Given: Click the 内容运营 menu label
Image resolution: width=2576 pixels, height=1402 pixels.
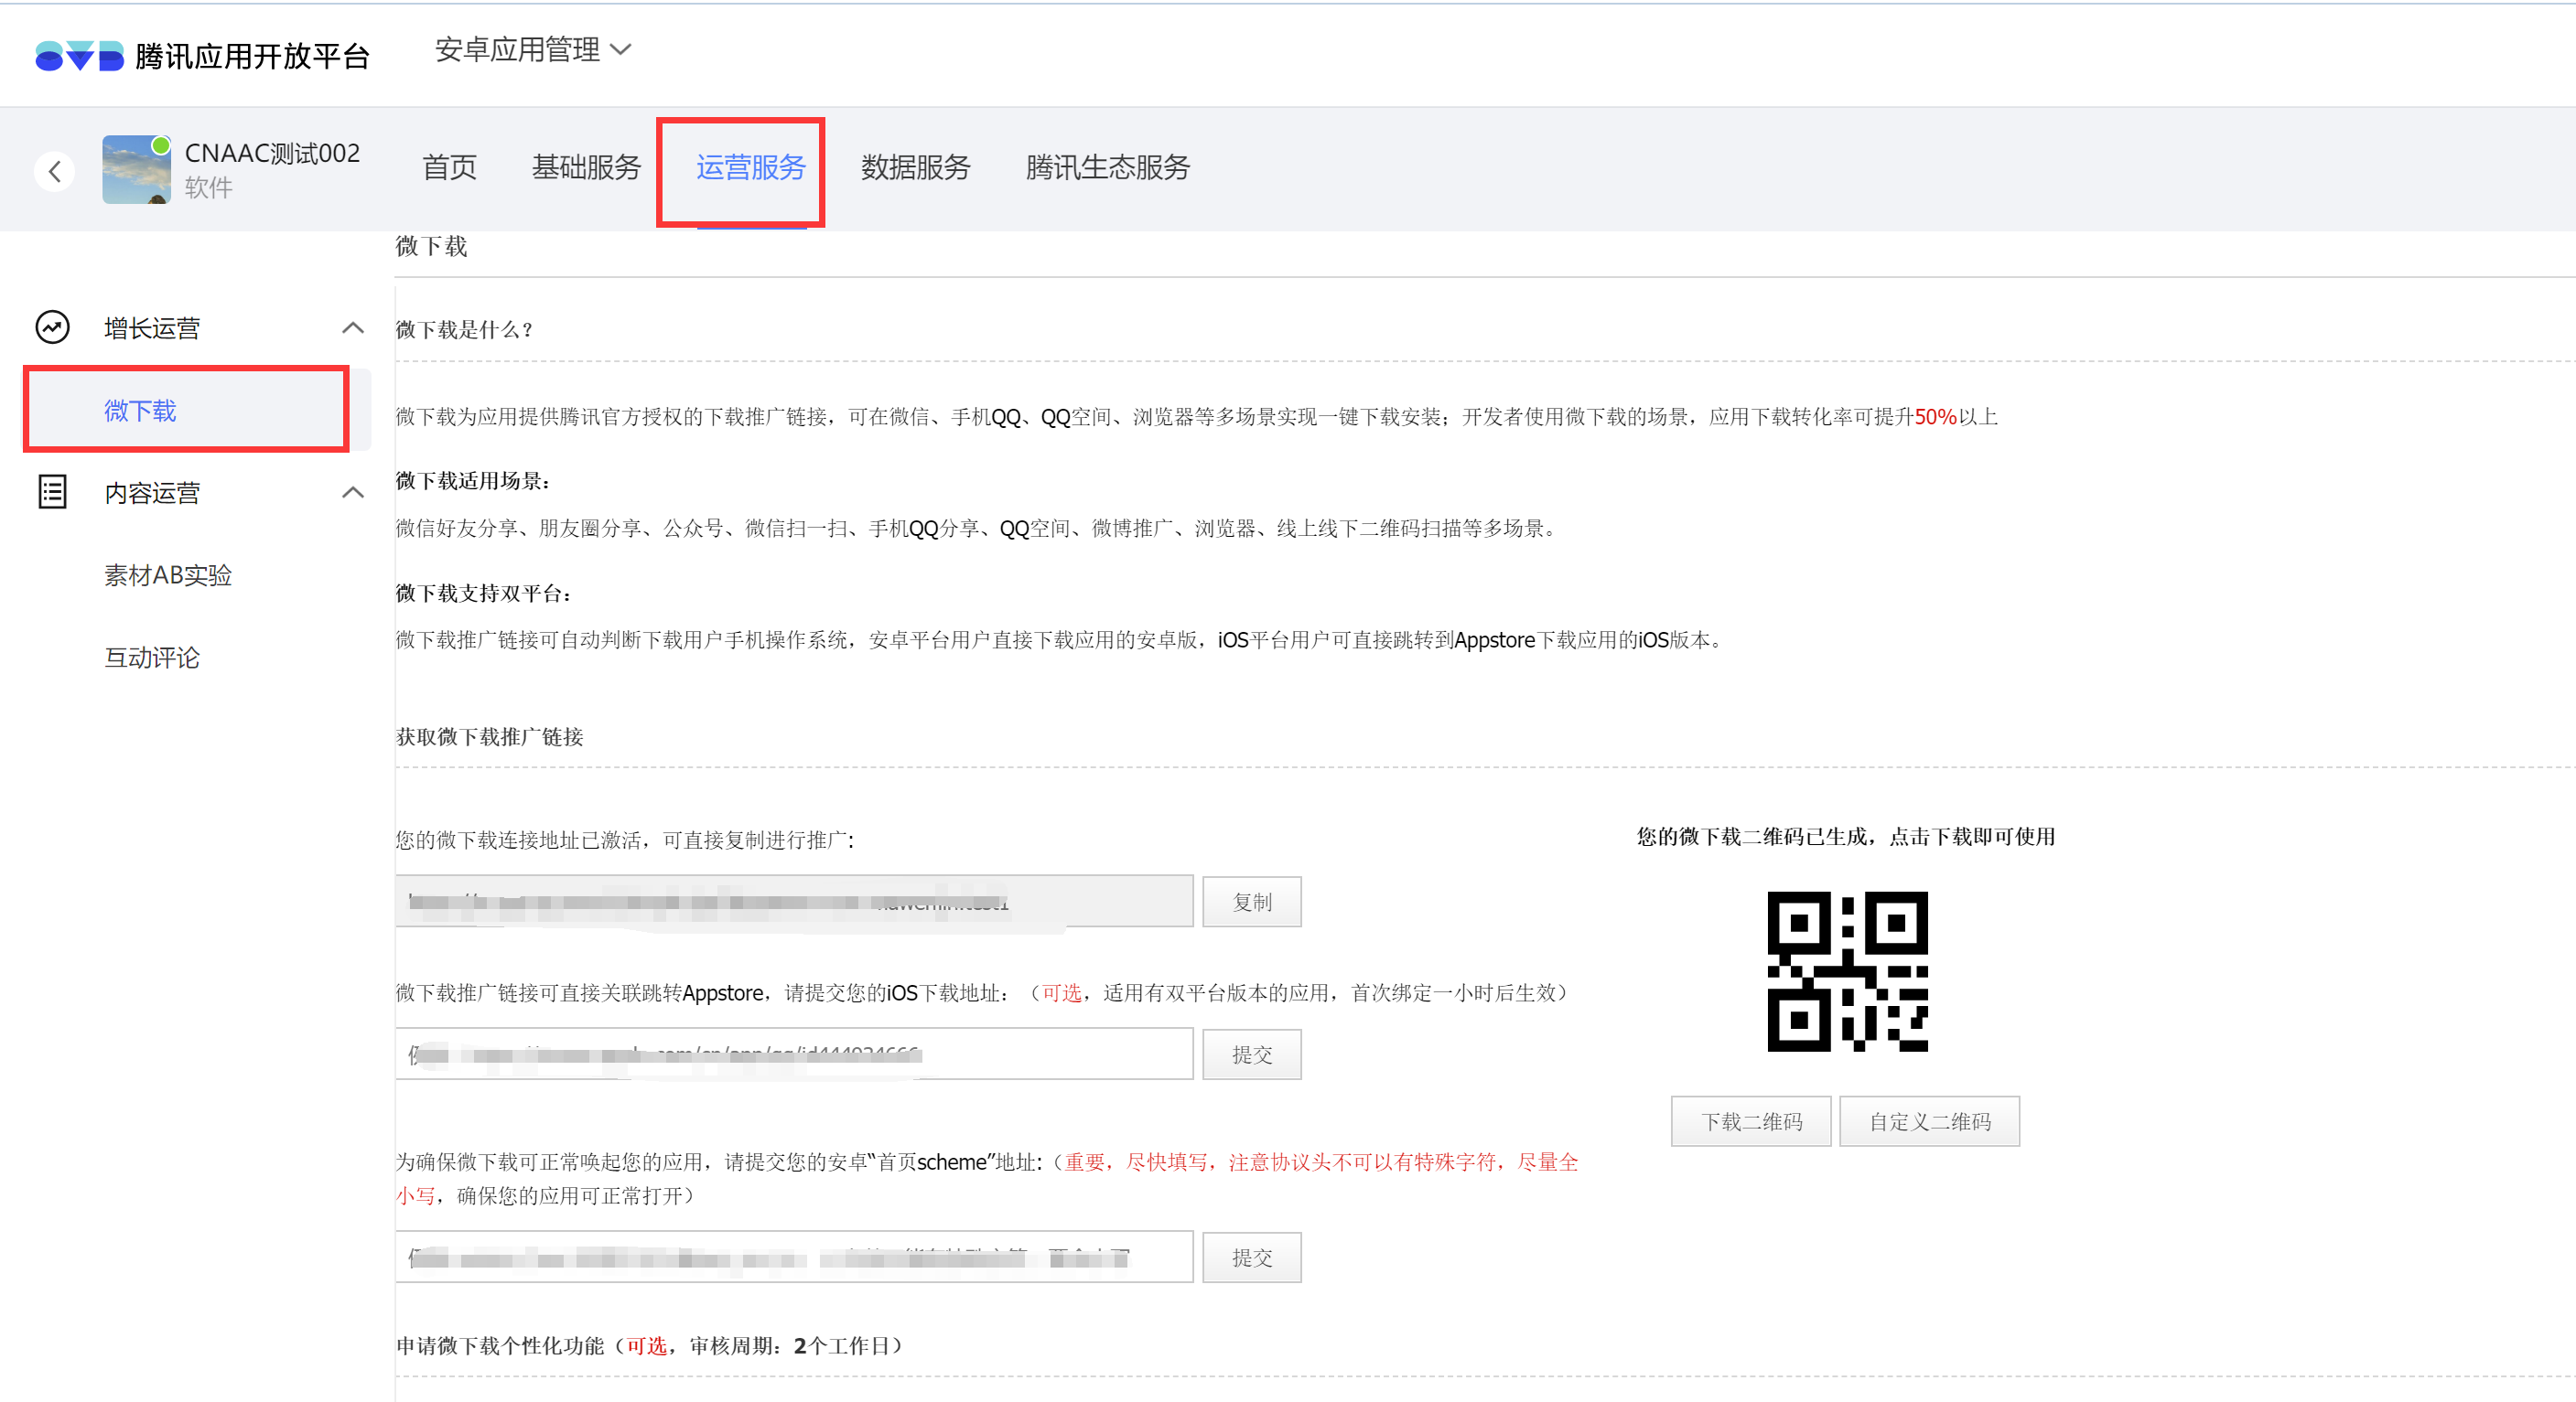Looking at the screenshot, I should [152, 492].
